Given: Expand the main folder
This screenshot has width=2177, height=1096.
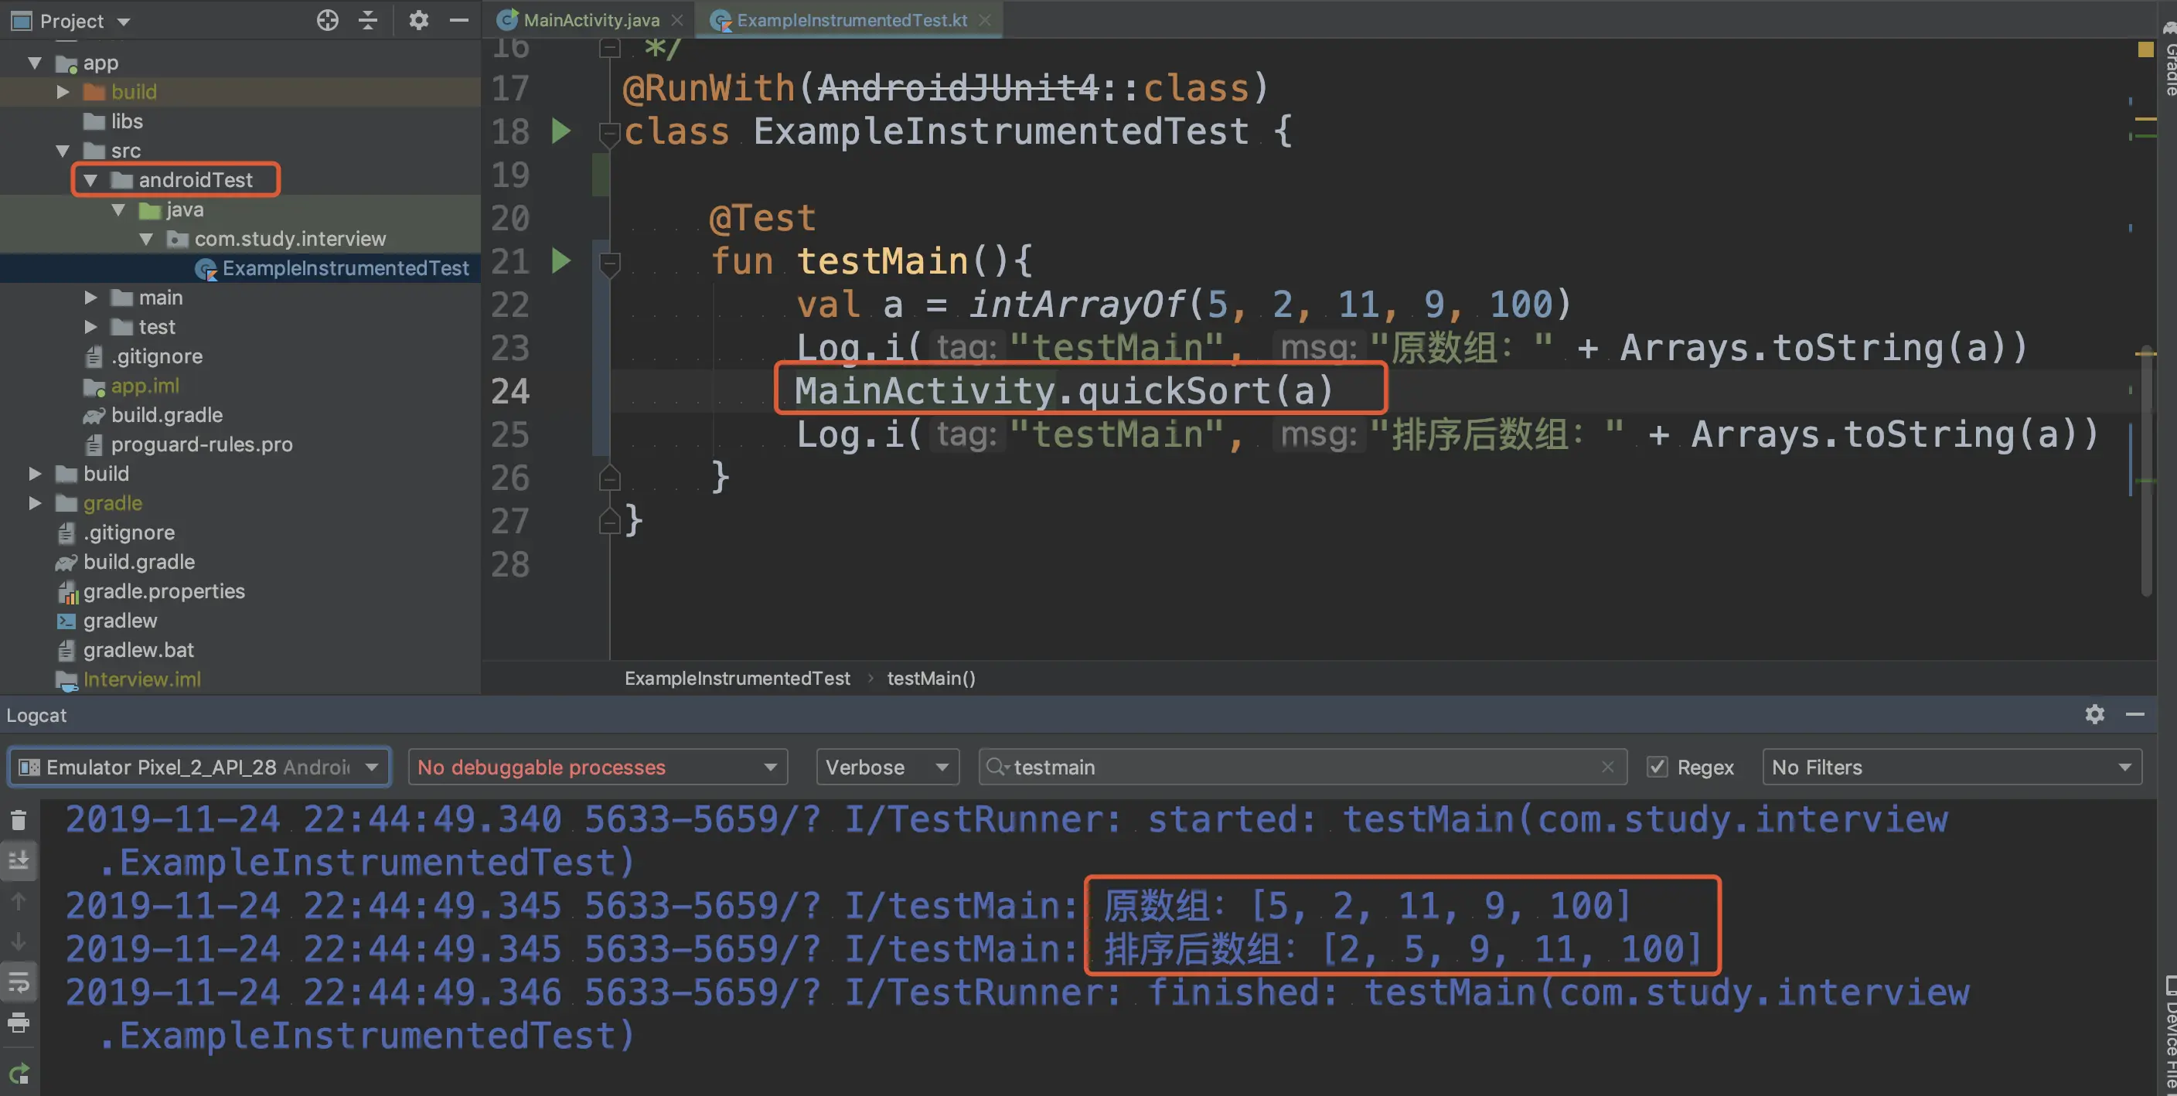Looking at the screenshot, I should [x=90, y=298].
